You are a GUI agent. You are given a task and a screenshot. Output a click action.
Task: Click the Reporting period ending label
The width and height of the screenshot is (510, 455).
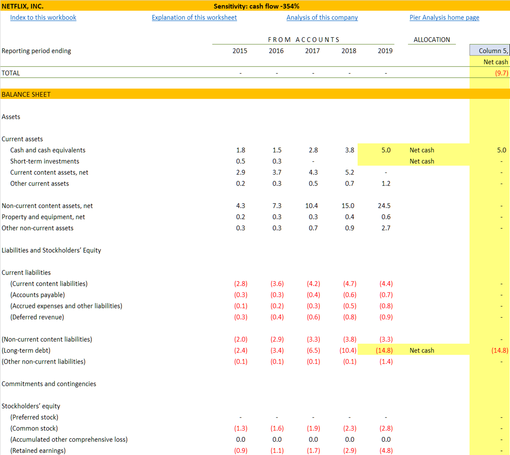pyautogui.click(x=36, y=51)
